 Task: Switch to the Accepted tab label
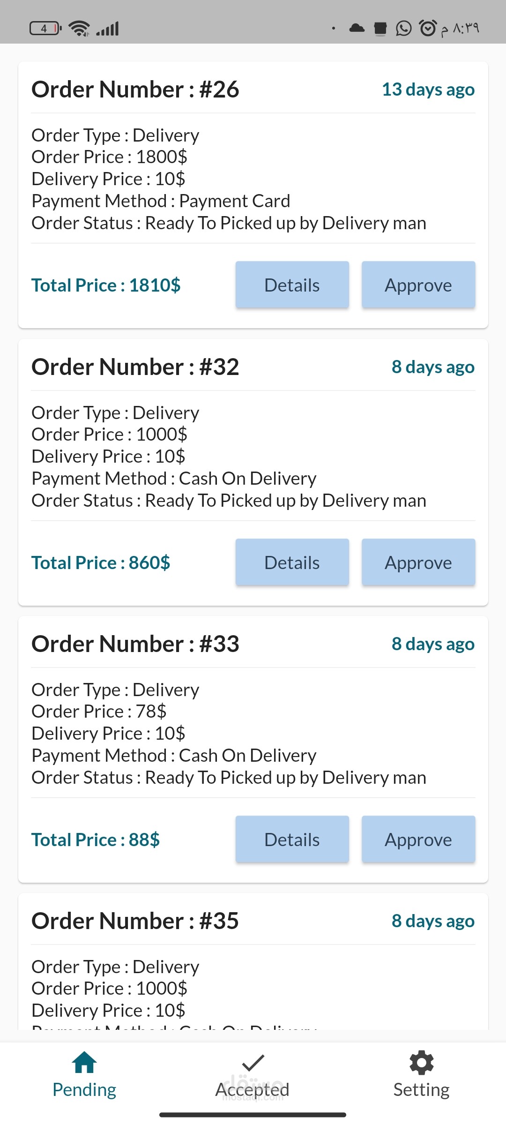(x=253, y=1089)
